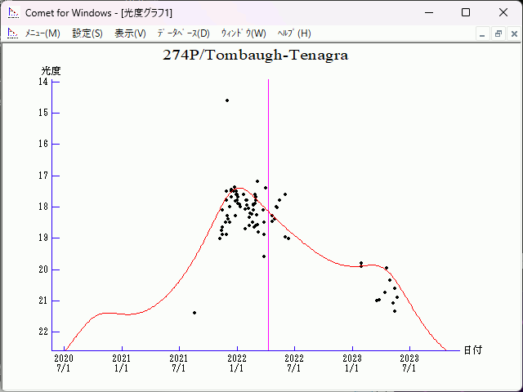Close the inner 光度グラフ1 graph window
523x392 pixels.
[512, 33]
